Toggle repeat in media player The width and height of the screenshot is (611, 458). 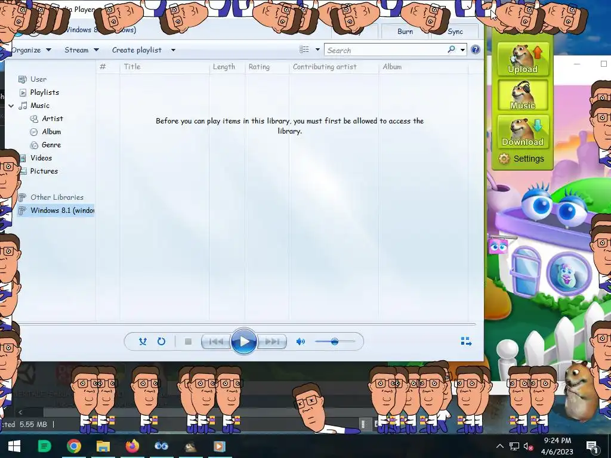(161, 342)
